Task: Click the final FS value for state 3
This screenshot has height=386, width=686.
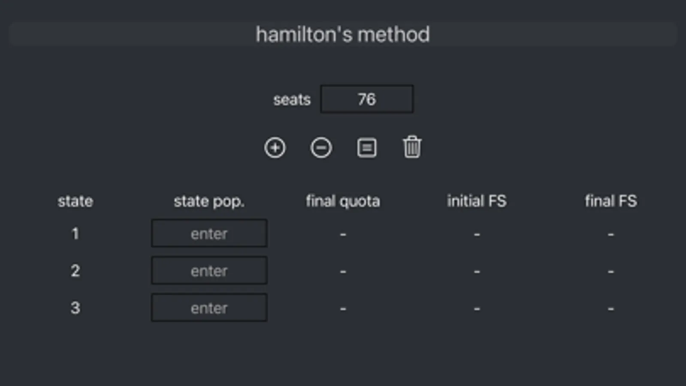Action: click(x=611, y=308)
